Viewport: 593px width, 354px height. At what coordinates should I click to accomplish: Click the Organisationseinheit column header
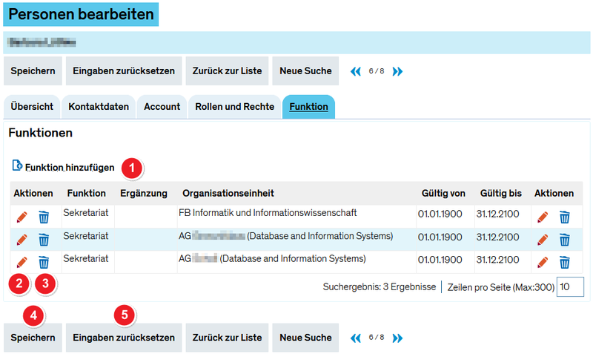(x=228, y=193)
